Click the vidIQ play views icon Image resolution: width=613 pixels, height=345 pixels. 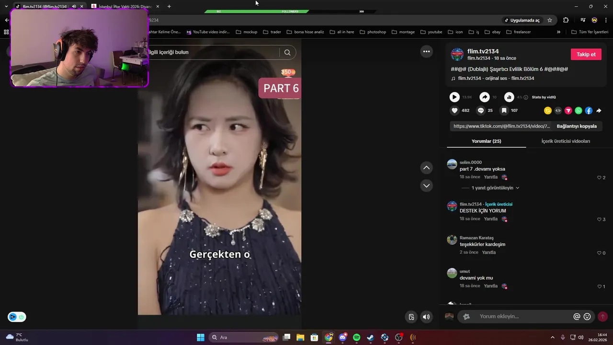(454, 97)
